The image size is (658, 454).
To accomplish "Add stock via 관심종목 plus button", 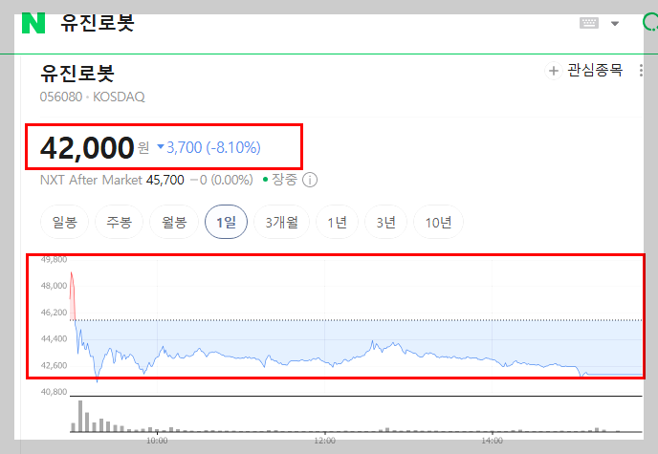I will pyautogui.click(x=583, y=71).
